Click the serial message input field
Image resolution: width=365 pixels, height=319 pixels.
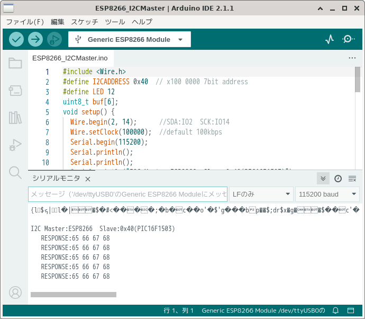[x=128, y=194]
